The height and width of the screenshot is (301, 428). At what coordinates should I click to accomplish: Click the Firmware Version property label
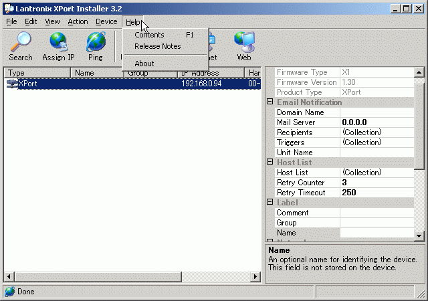(x=307, y=82)
